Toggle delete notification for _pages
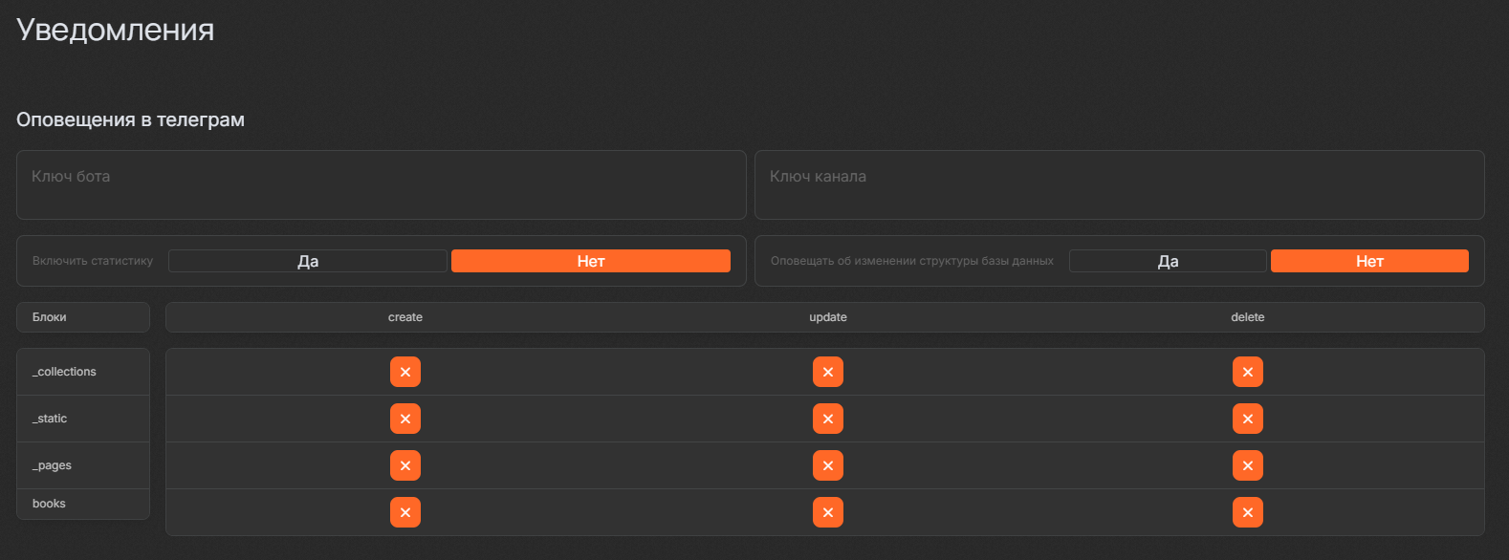Screen dimensions: 1509x560 click(x=1247, y=465)
